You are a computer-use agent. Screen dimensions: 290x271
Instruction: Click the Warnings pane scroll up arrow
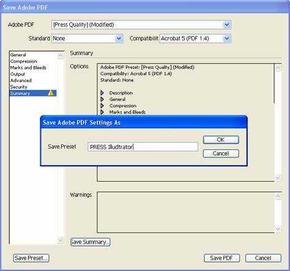click(x=278, y=196)
